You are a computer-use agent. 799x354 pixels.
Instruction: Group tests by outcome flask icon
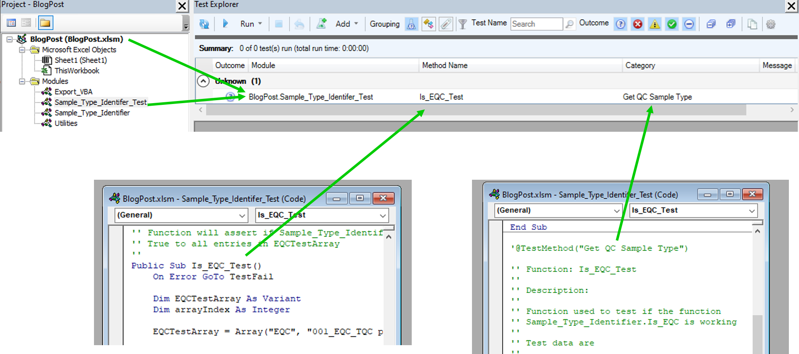[x=411, y=24]
